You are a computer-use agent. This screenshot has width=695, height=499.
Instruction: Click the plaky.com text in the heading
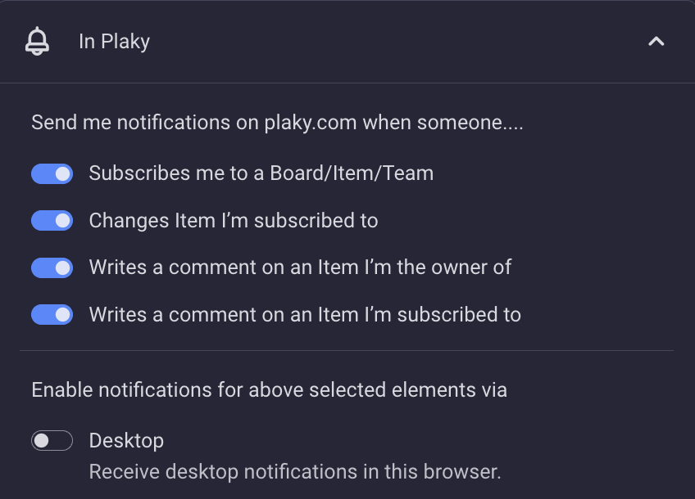pos(311,123)
